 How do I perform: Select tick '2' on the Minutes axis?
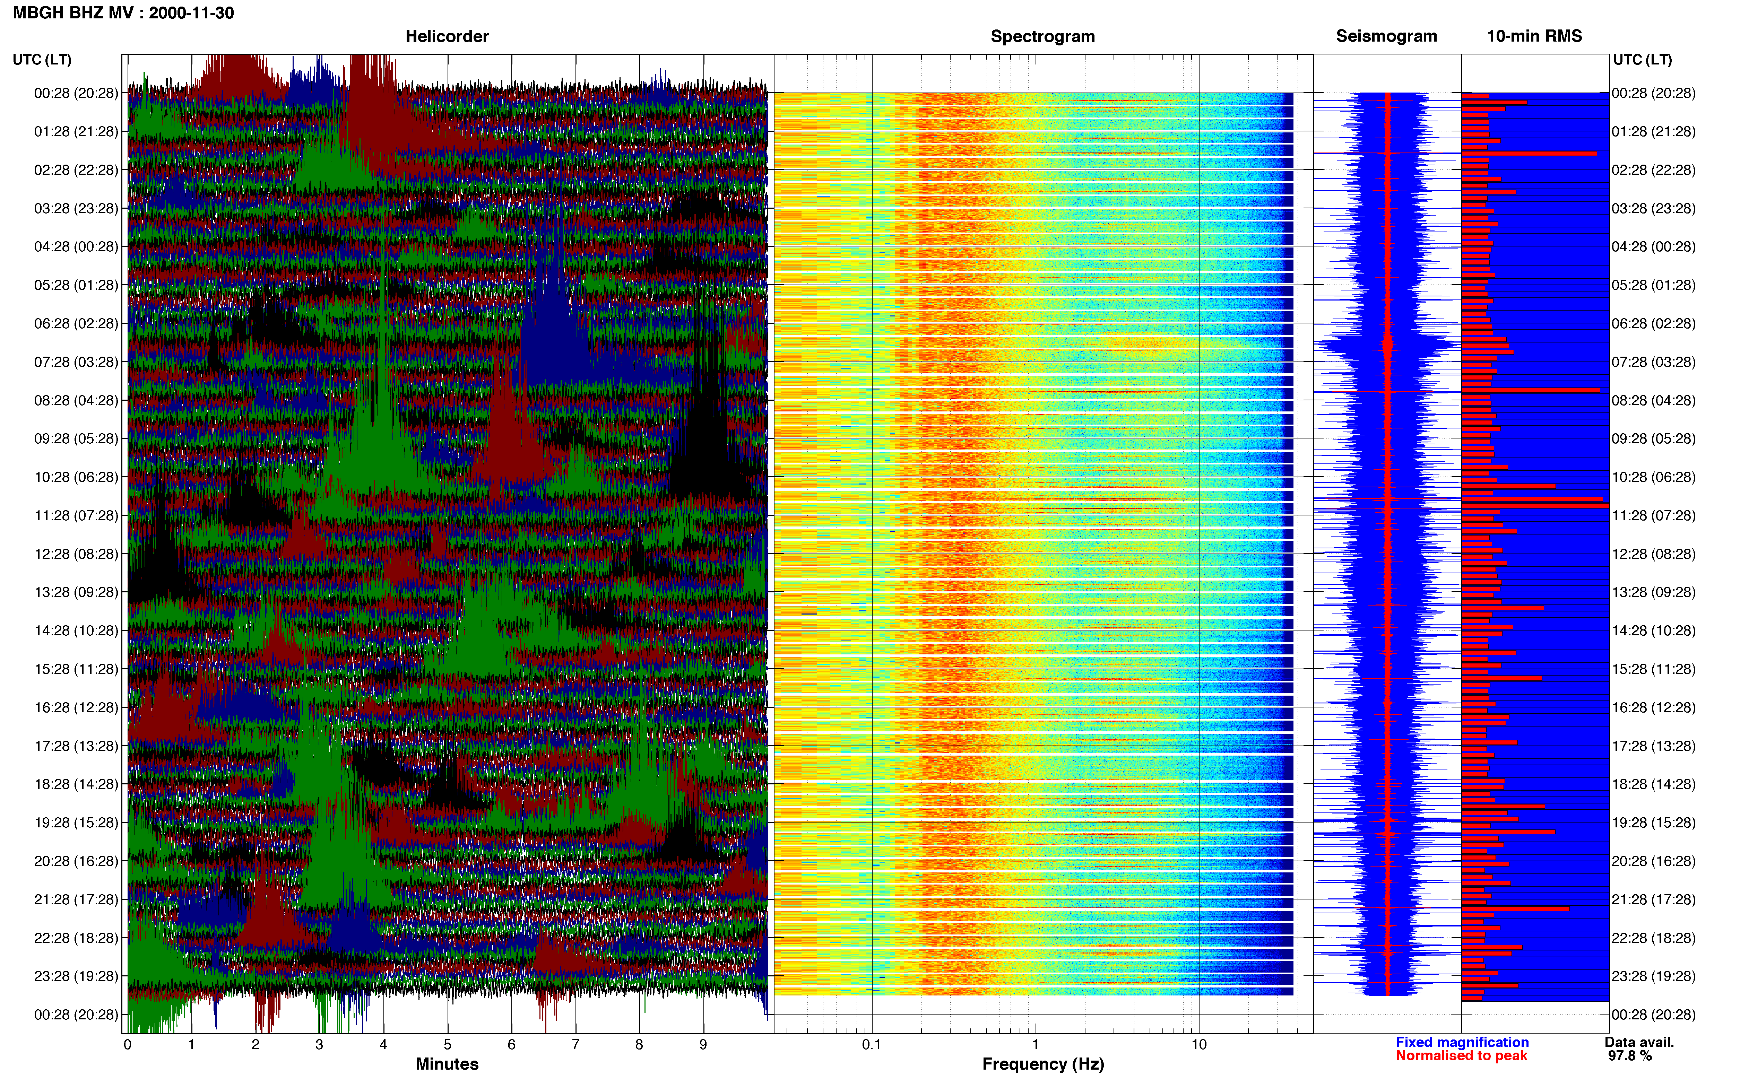[x=256, y=1045]
